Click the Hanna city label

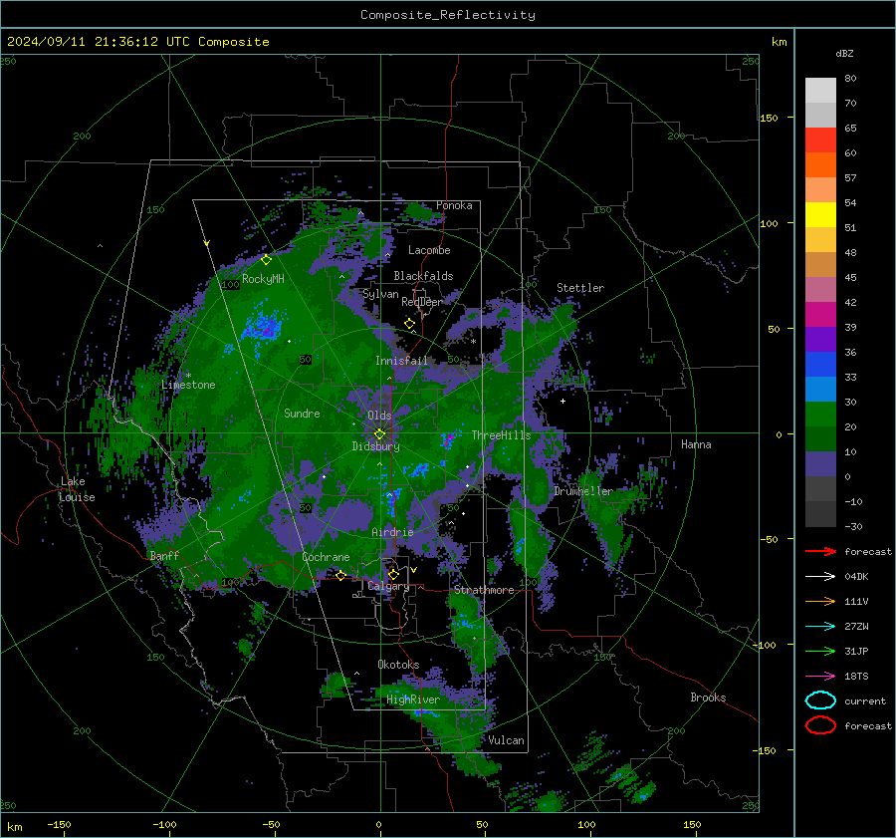tap(696, 444)
